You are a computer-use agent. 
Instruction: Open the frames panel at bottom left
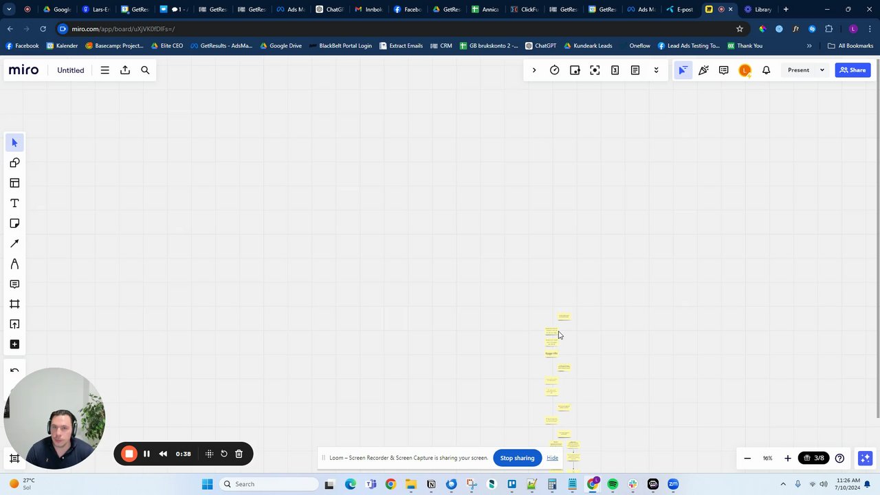click(x=14, y=458)
